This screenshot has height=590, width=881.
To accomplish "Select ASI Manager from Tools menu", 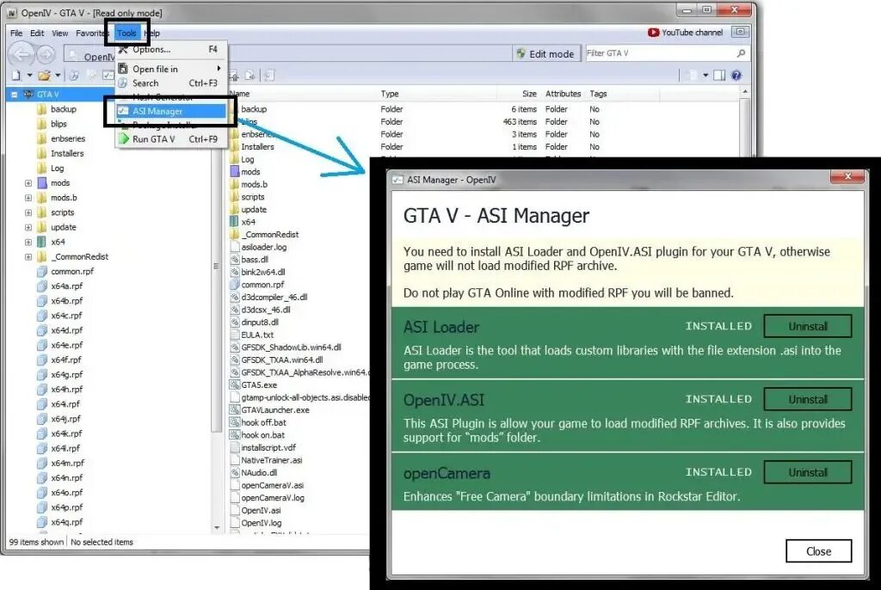I will click(171, 111).
